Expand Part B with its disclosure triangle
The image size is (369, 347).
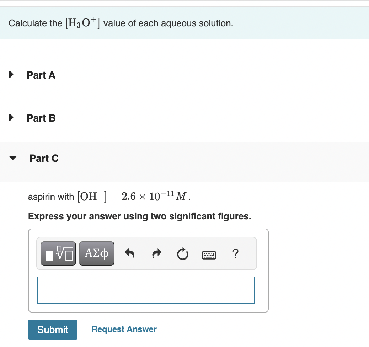[x=11, y=117]
